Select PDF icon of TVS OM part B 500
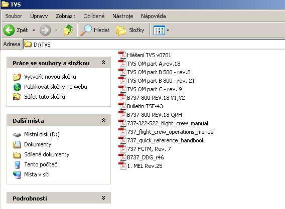 (x=122, y=72)
